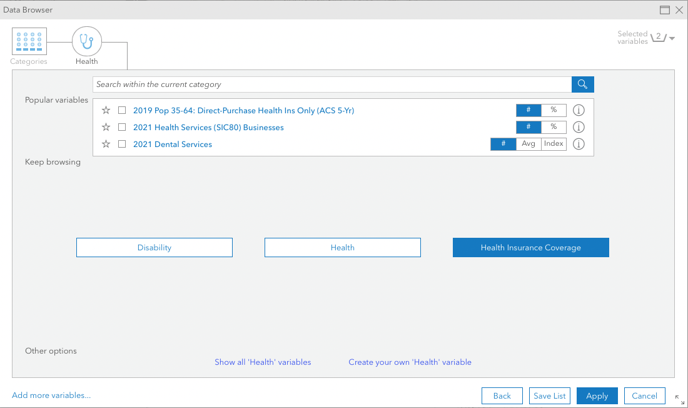Image resolution: width=688 pixels, height=408 pixels.
Task: Select # format for Health Services Businesses
Action: pyautogui.click(x=529, y=127)
